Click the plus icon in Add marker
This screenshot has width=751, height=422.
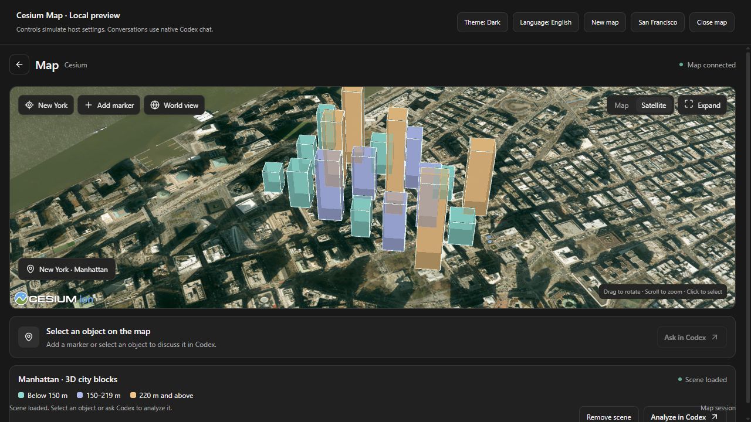[x=89, y=105]
